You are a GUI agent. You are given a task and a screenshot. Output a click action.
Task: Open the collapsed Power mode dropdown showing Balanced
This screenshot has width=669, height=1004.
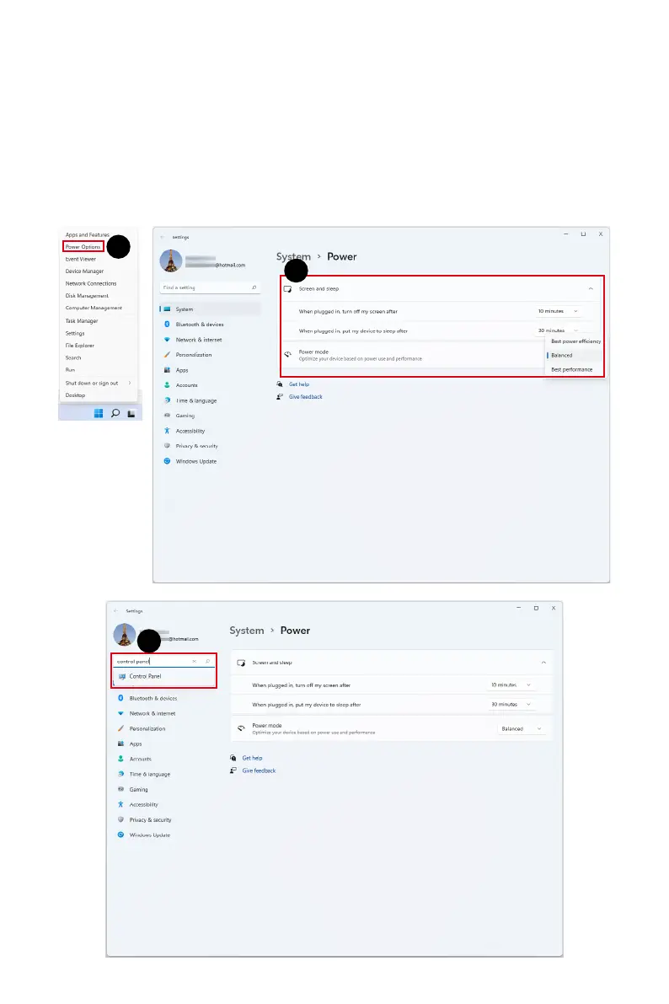[521, 728]
